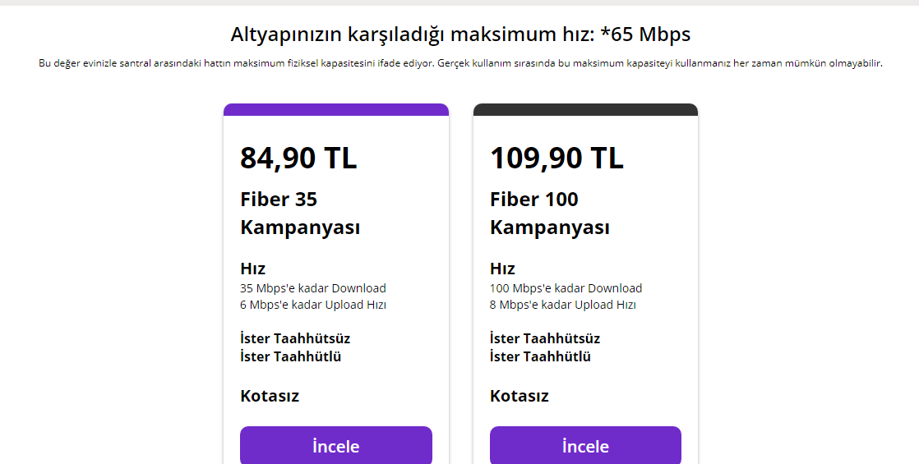Click İster Taahhütlü in Fiber 100 card

point(540,356)
